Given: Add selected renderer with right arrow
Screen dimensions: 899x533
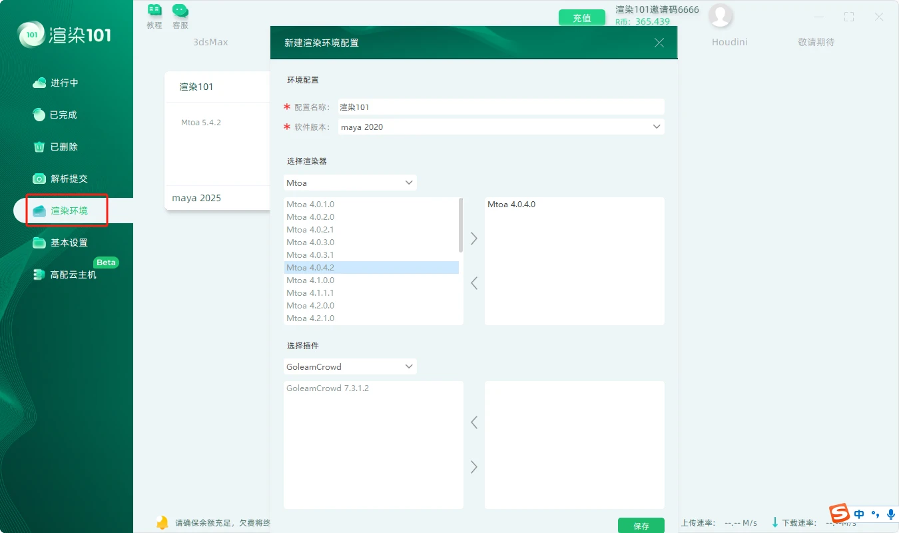Looking at the screenshot, I should point(474,238).
